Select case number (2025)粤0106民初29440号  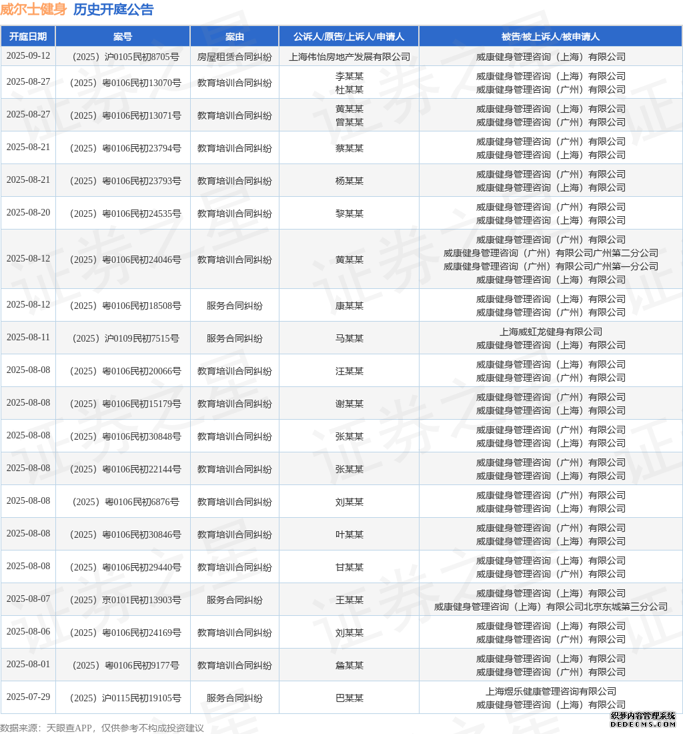click(x=125, y=568)
